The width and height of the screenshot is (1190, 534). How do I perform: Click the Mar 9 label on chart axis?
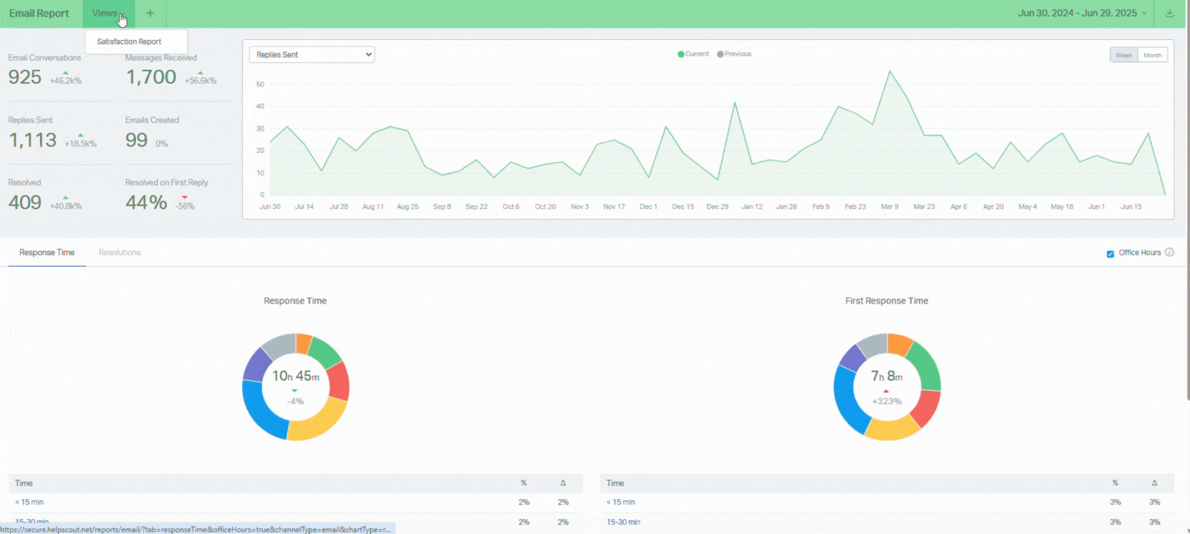889,206
